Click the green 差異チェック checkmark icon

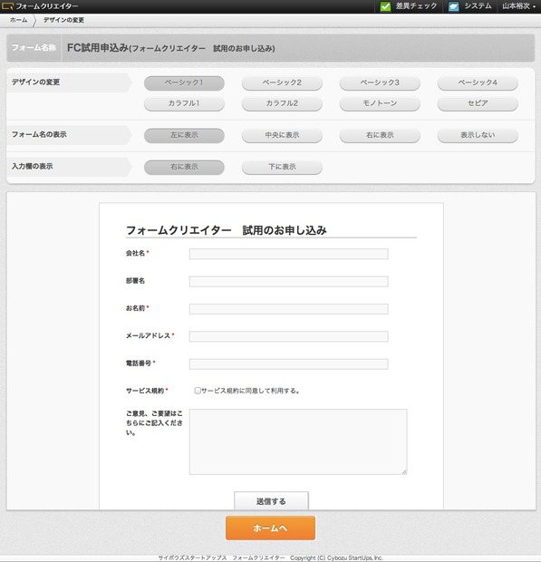click(385, 6)
